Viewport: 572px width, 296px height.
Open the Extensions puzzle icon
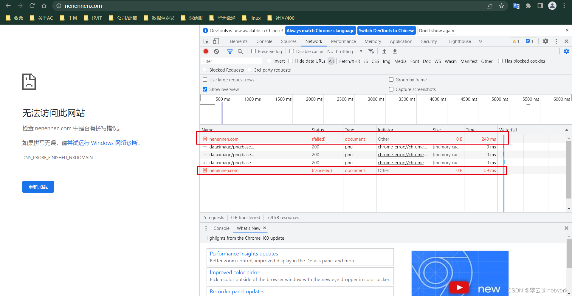[x=528, y=6]
